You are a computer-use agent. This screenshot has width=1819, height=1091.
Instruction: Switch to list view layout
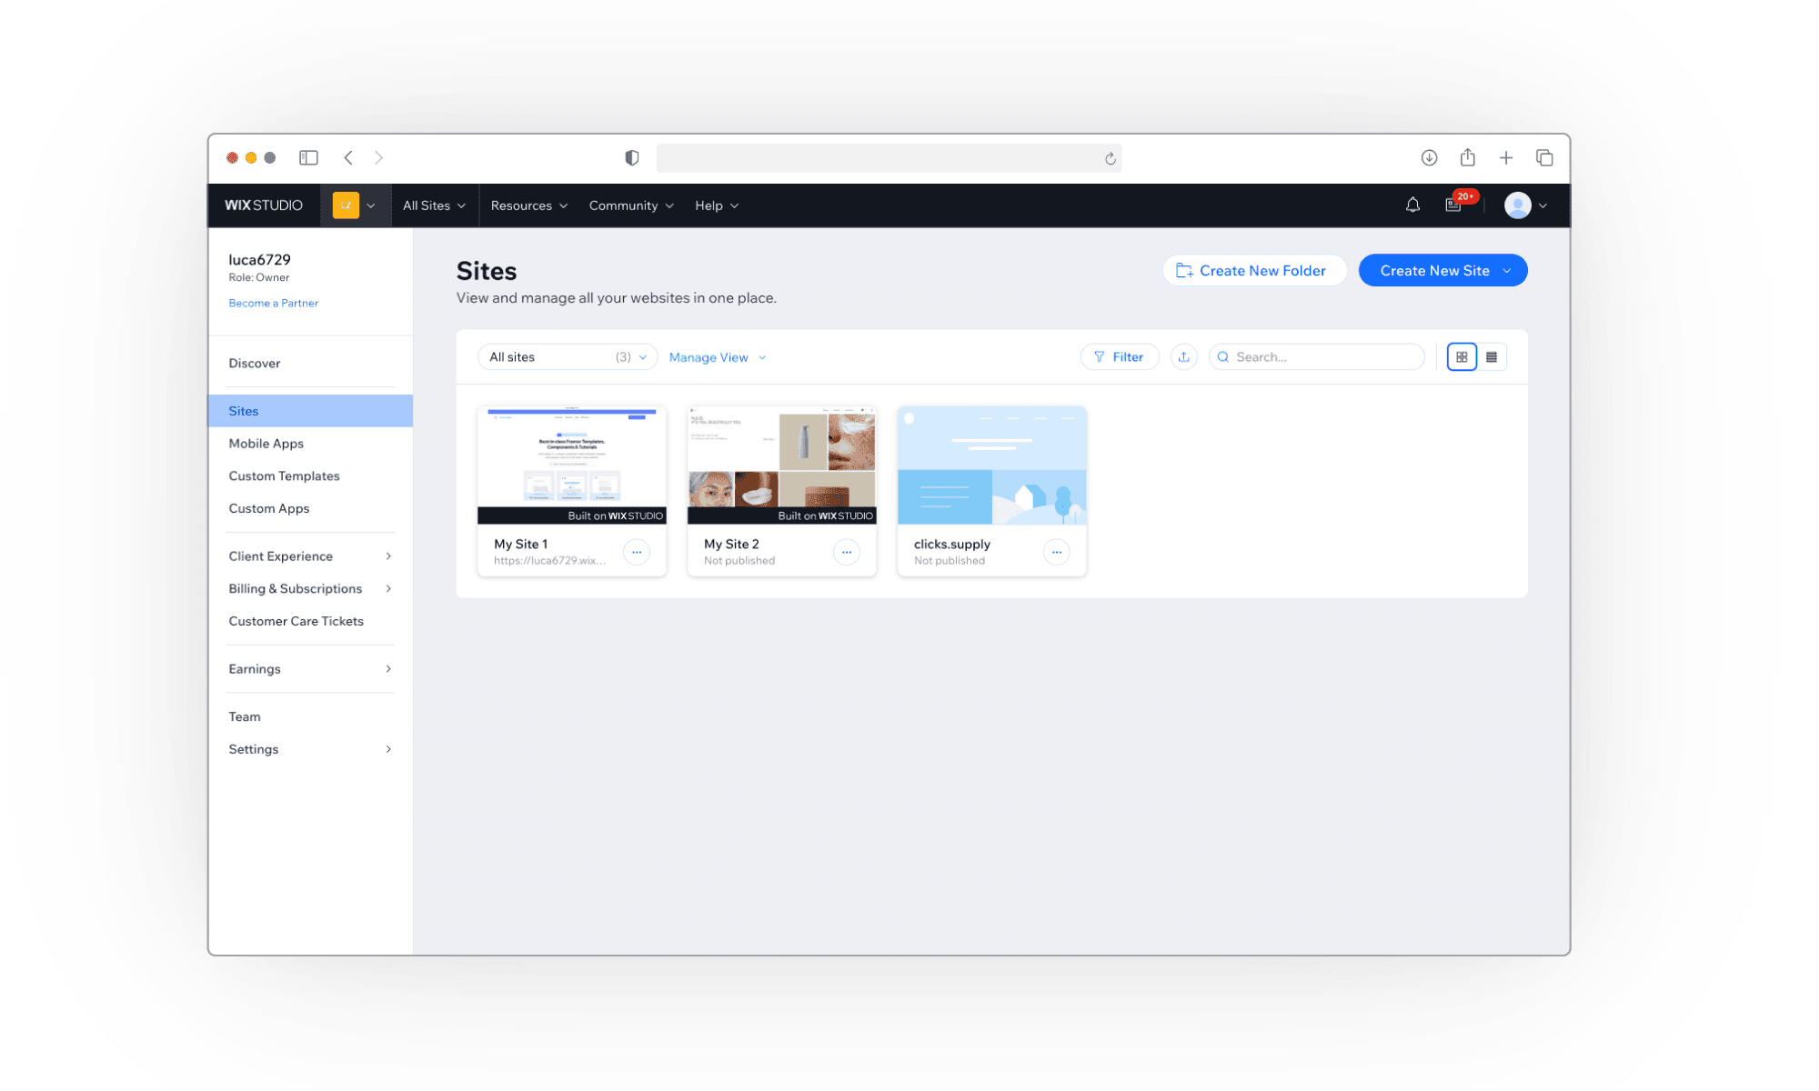tap(1492, 357)
